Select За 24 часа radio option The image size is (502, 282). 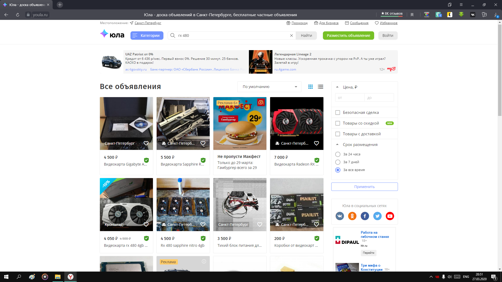338,154
